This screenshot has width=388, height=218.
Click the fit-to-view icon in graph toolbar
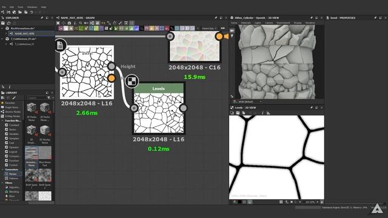point(58,23)
